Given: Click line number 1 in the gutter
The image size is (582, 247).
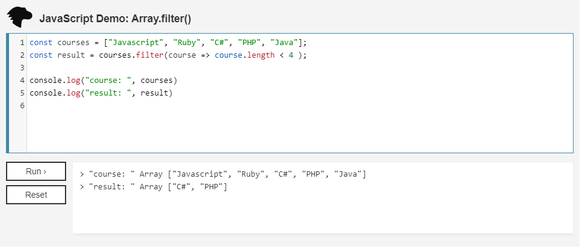Looking at the screenshot, I should (22, 43).
